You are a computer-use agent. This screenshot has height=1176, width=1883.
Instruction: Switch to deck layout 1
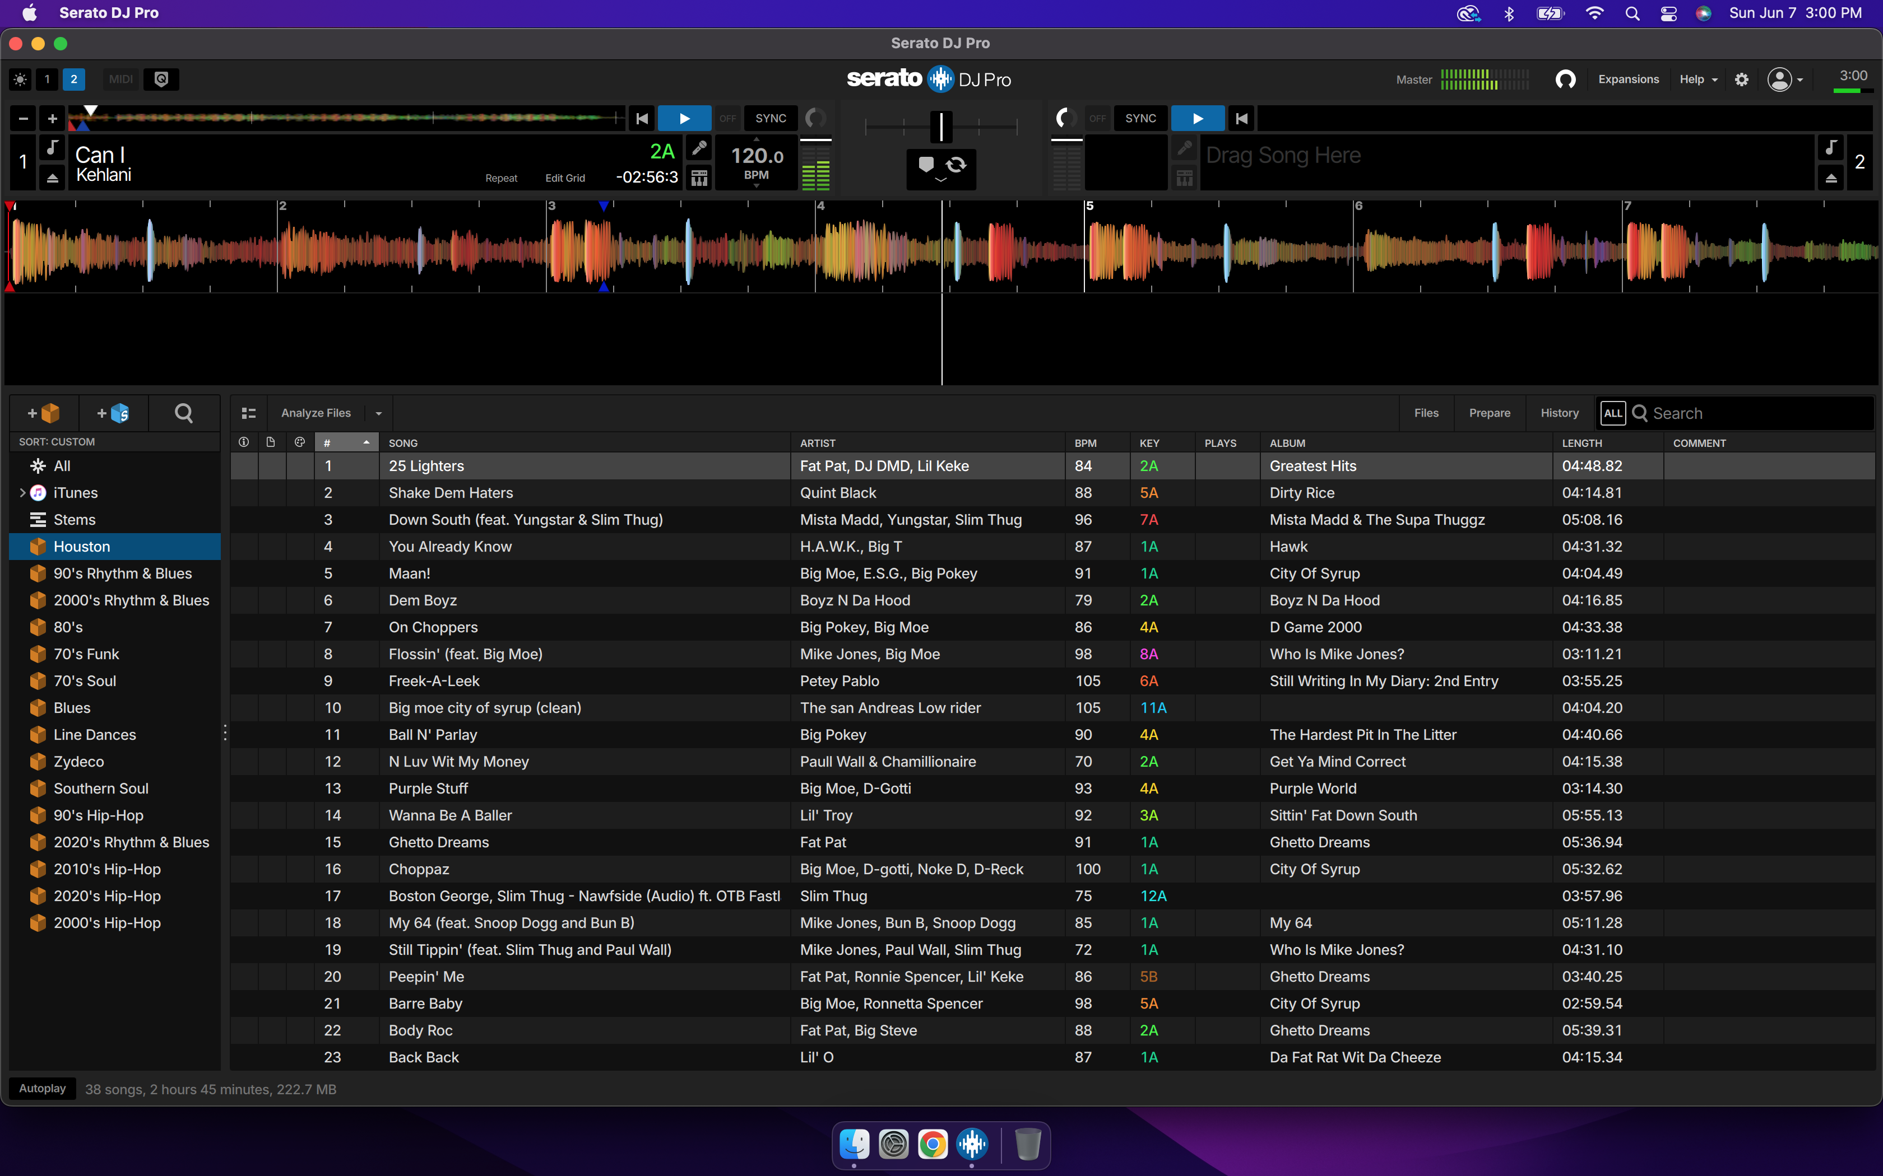[x=47, y=80]
